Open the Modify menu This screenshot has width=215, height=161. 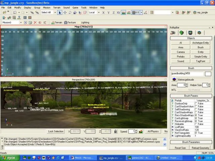[18, 8]
